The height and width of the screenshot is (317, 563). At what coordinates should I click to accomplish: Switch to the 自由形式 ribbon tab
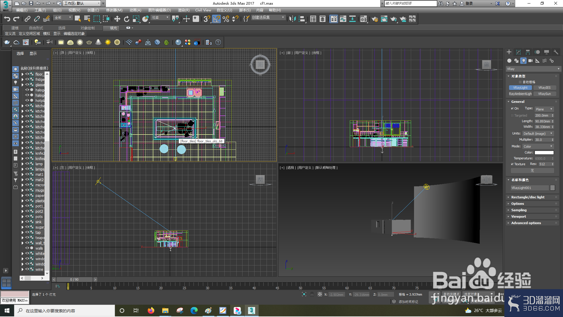tap(36, 28)
